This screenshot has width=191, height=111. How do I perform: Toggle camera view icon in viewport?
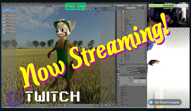(86, 9)
